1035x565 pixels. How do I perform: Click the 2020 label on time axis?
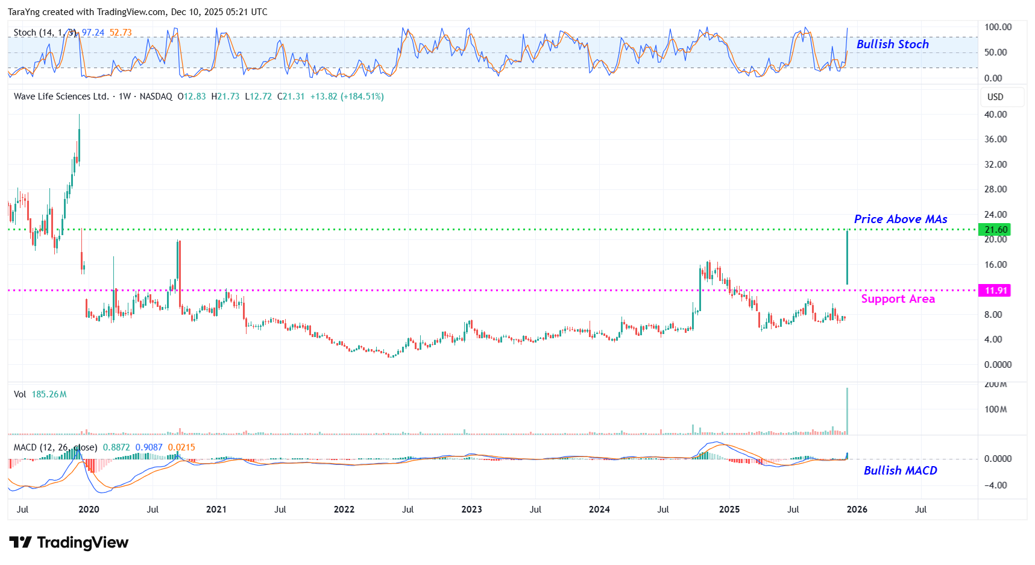89,510
